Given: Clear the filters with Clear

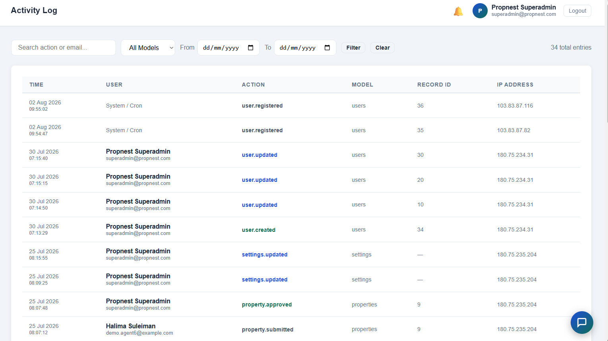Looking at the screenshot, I should [383, 48].
